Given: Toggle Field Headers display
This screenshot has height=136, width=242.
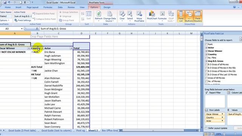Looking at the screenshot, I should coord(198,16).
